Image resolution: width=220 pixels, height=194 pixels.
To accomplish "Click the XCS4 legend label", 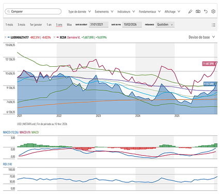I will pos(63,37).
